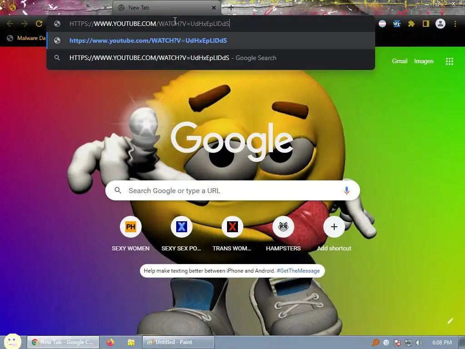Viewport: 465px width, 349px height.
Task: Click the orange magnifier tray icon
Action: [x=376, y=343]
